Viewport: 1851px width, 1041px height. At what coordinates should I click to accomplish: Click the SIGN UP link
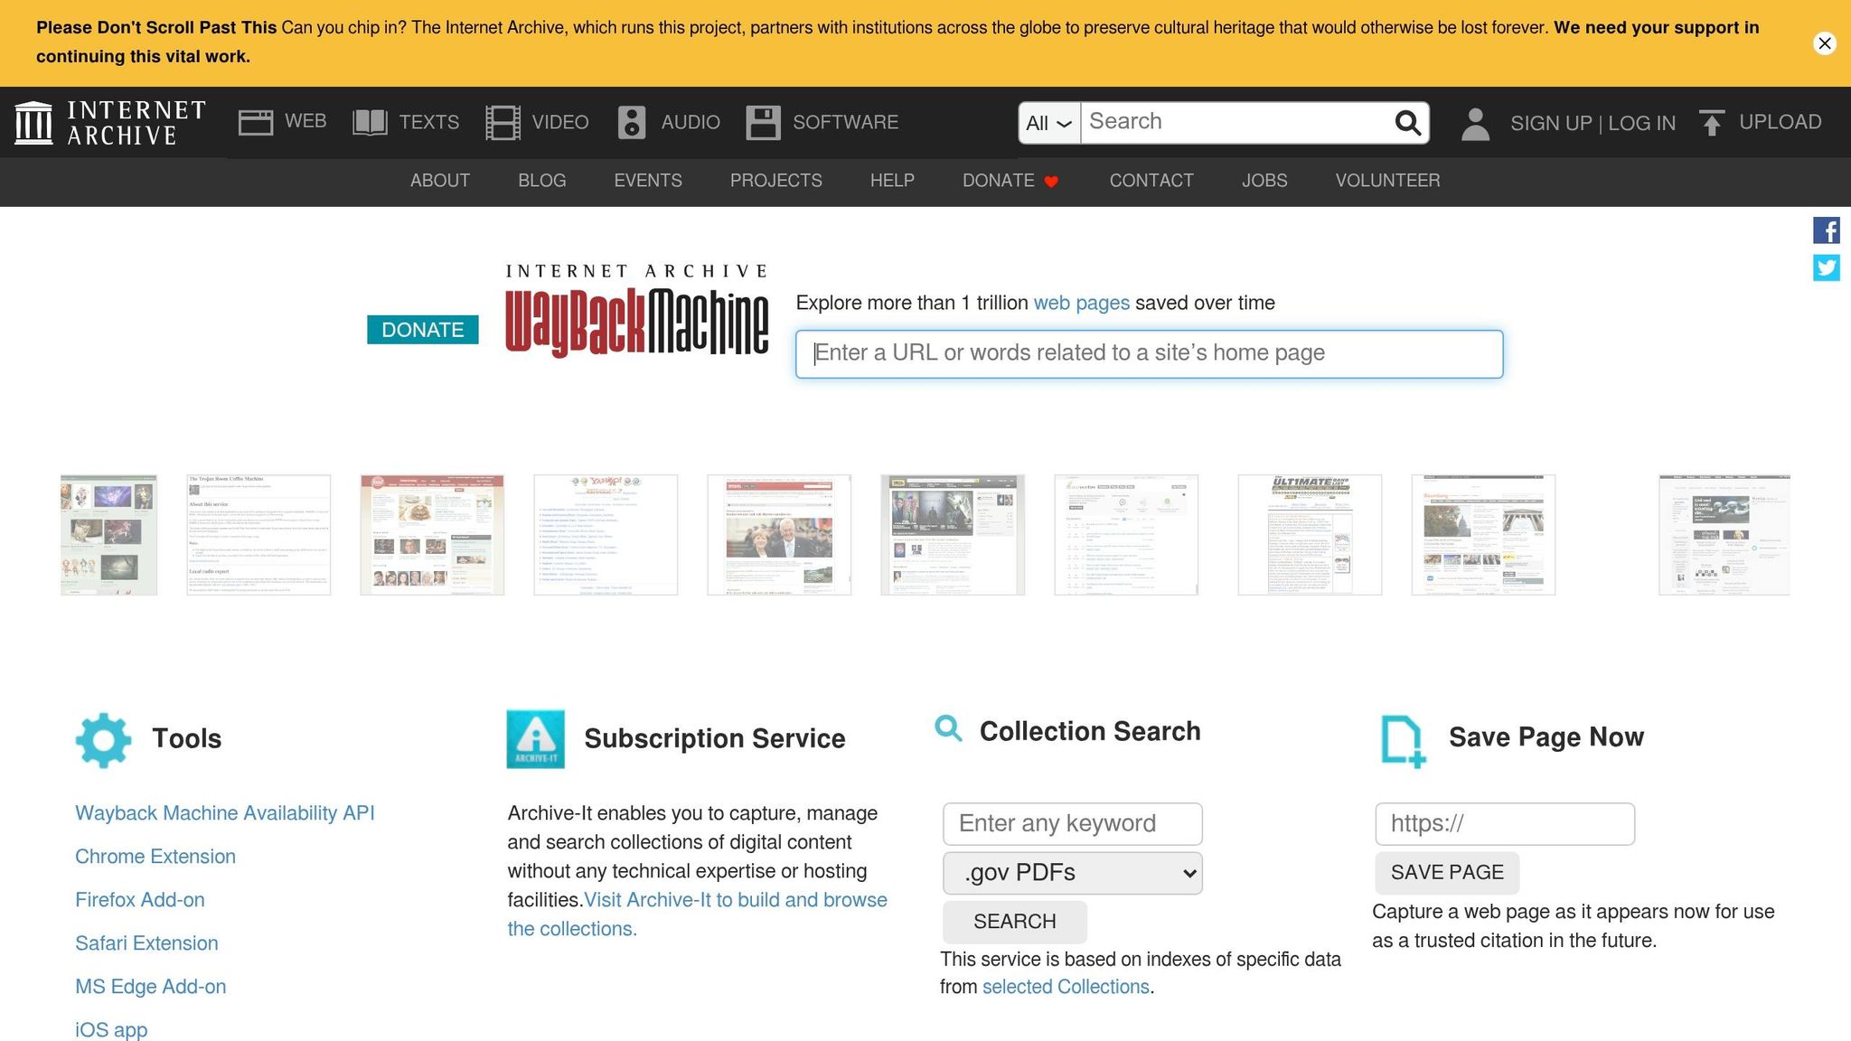pyautogui.click(x=1551, y=124)
